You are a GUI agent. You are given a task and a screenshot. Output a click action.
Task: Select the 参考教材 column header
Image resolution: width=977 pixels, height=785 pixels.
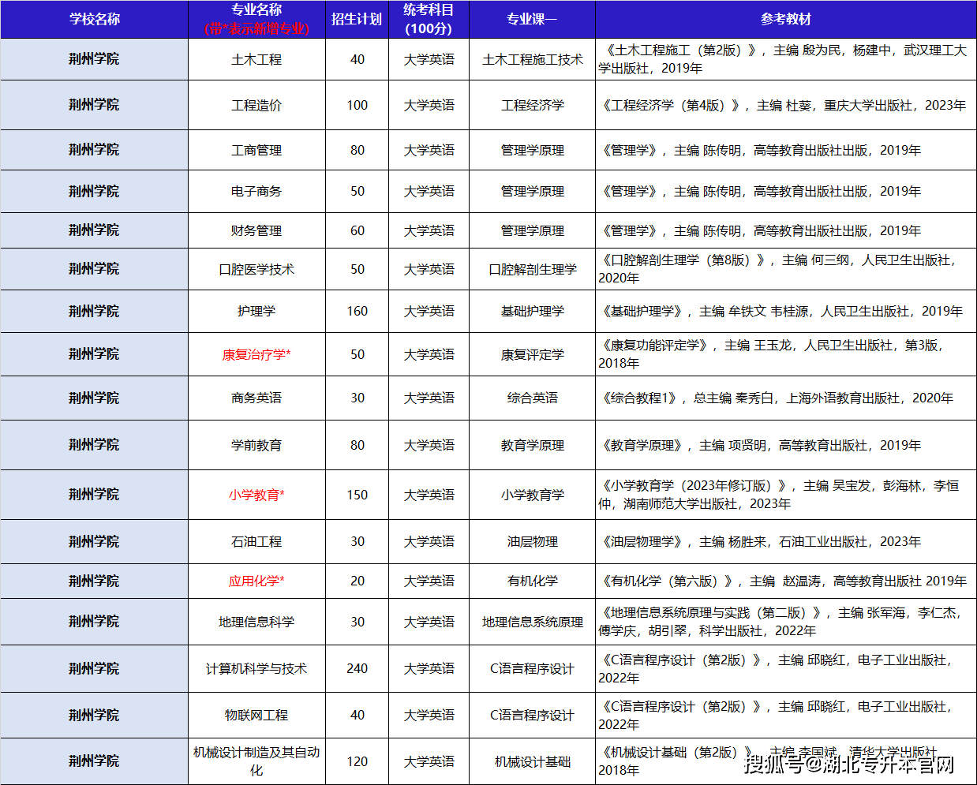coord(786,19)
